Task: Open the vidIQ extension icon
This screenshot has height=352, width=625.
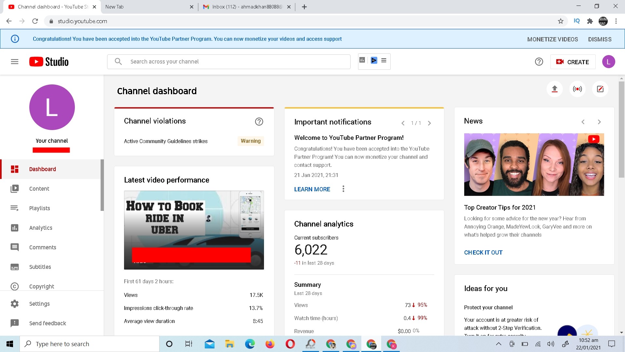Action: [576, 21]
